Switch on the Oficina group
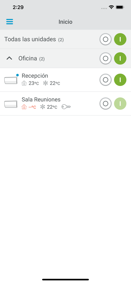The height and width of the screenshot is (283, 131). point(120,58)
